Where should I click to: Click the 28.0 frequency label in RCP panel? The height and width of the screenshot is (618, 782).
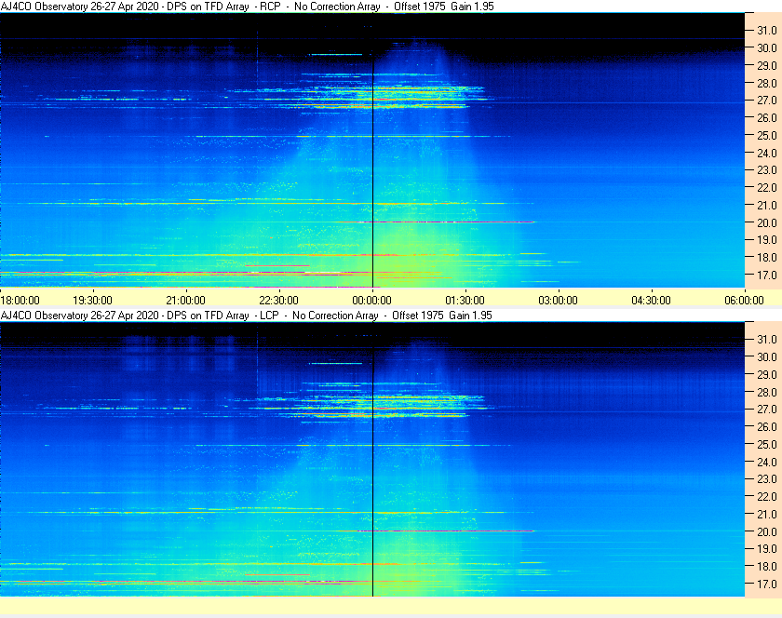click(x=767, y=83)
